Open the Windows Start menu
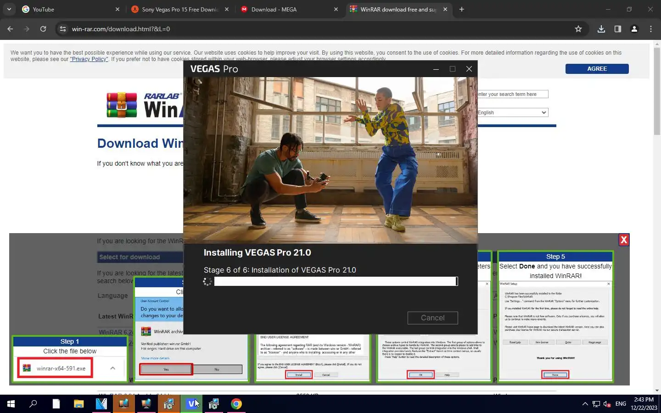 (11, 404)
